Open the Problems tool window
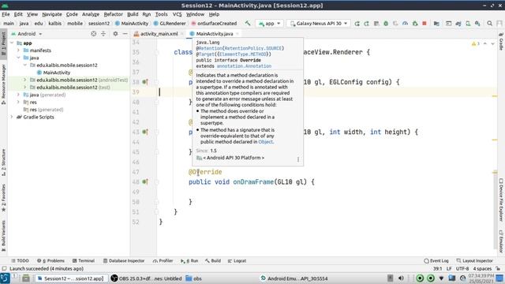 point(50,261)
